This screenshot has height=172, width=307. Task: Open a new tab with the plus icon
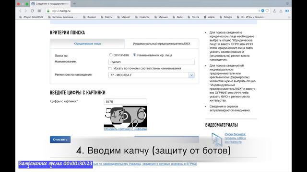pos(74,3)
